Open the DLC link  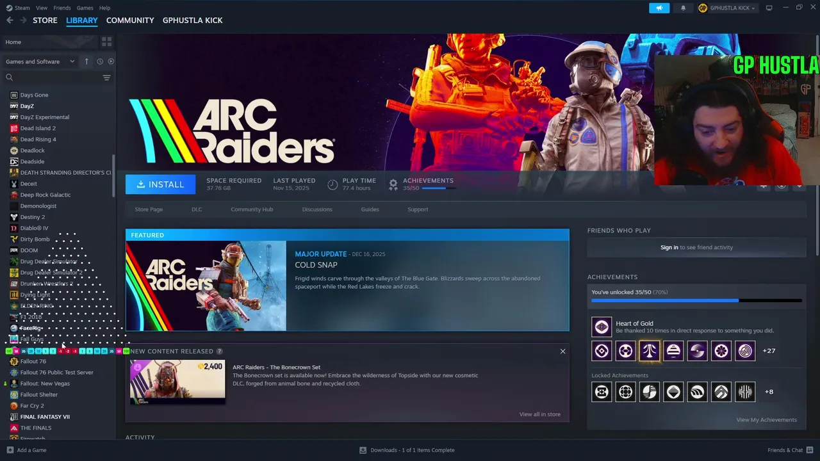(197, 209)
